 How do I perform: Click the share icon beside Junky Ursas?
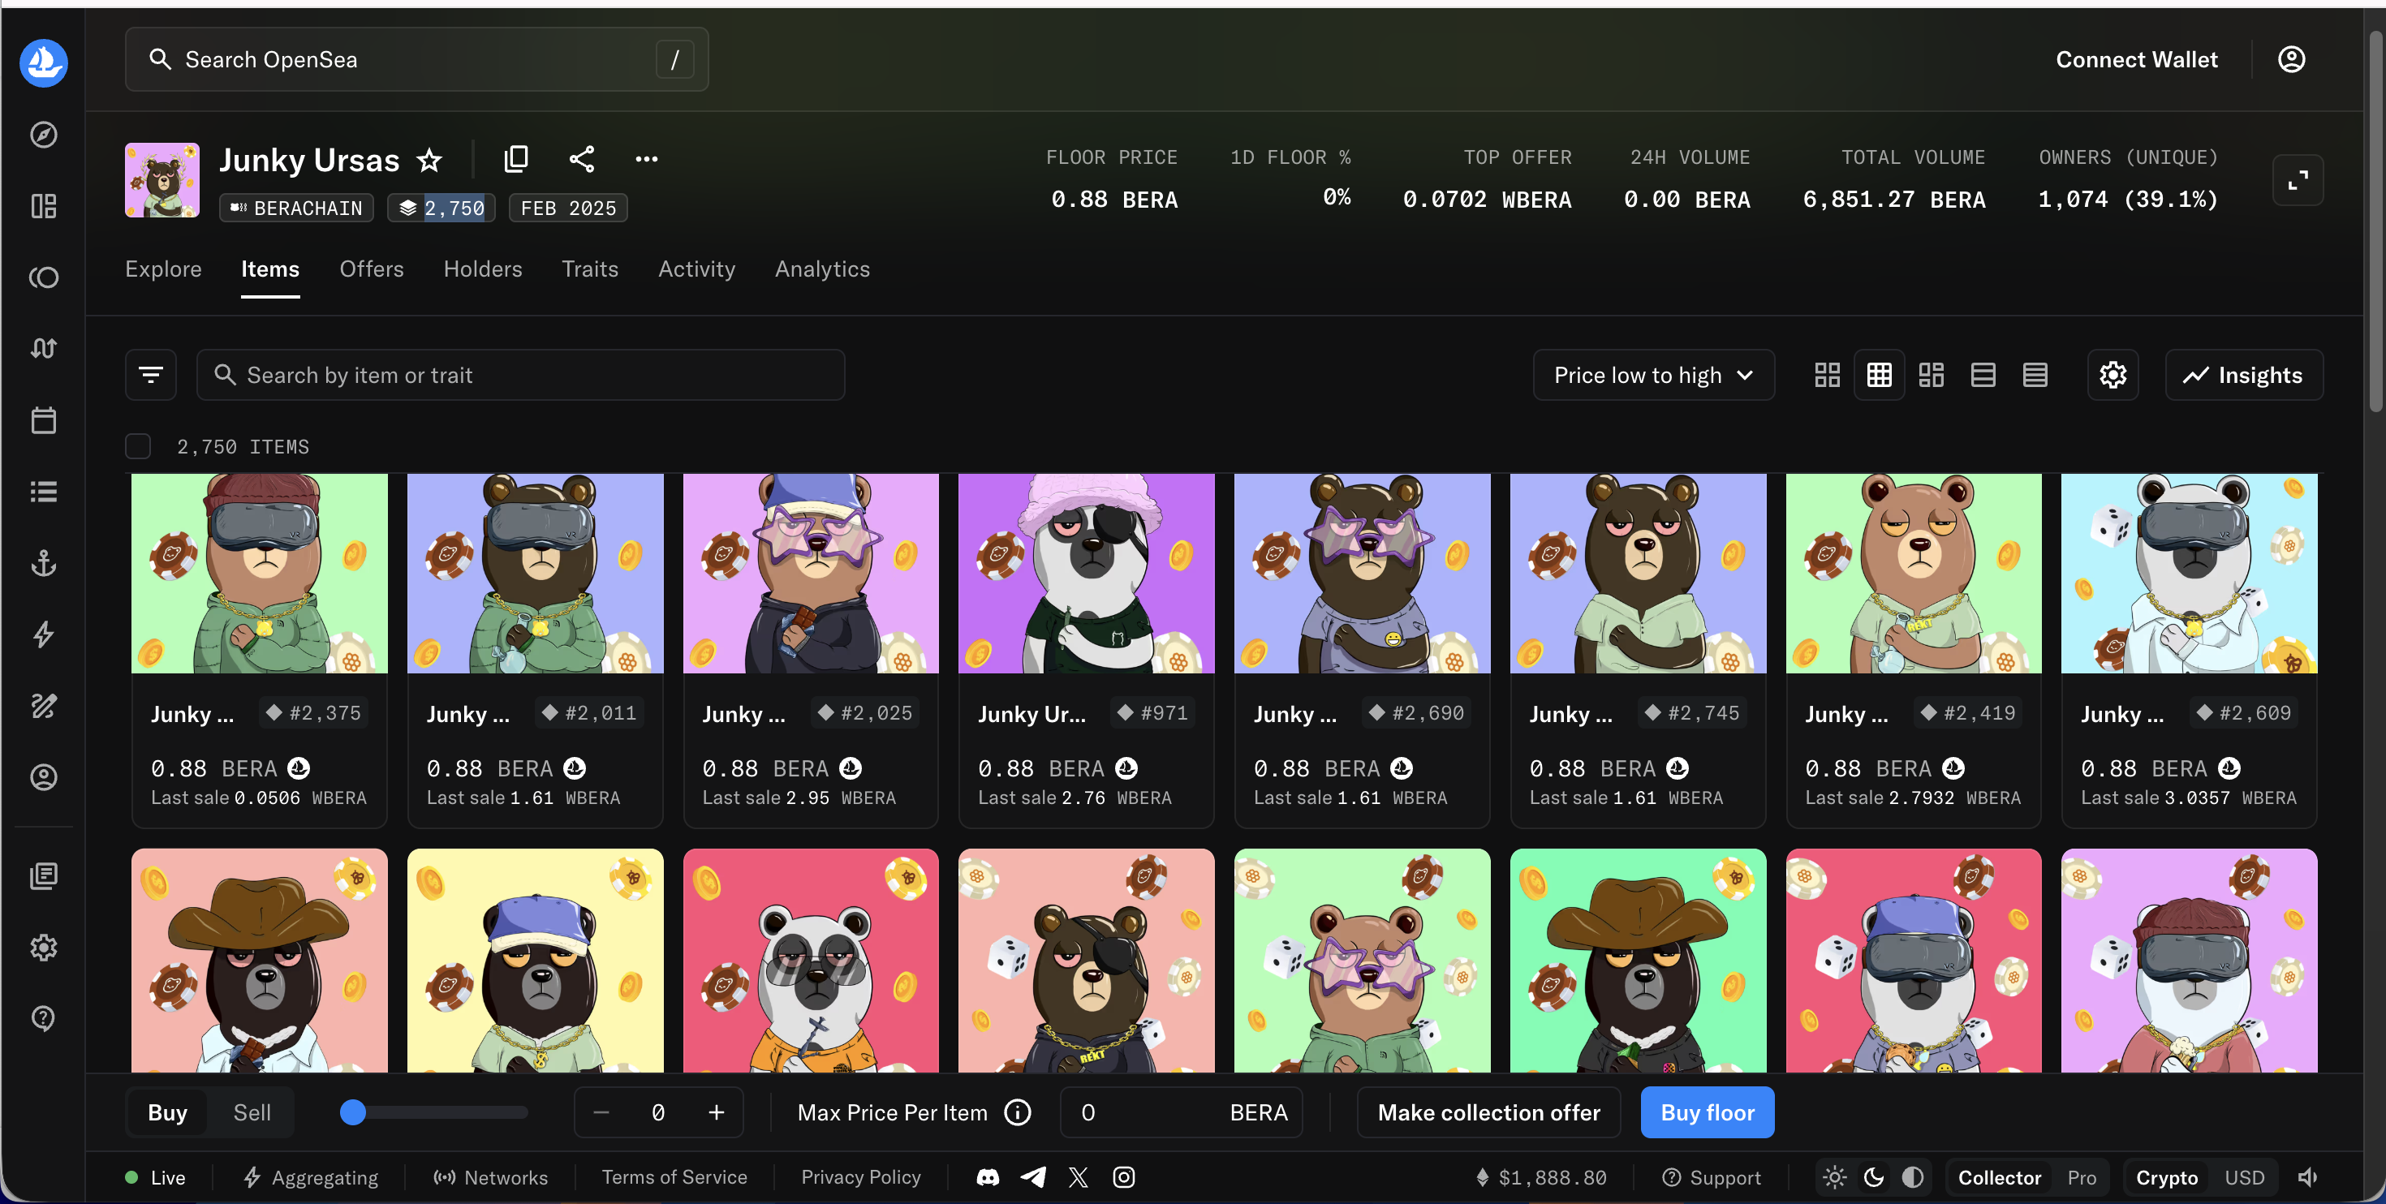pyautogui.click(x=582, y=159)
